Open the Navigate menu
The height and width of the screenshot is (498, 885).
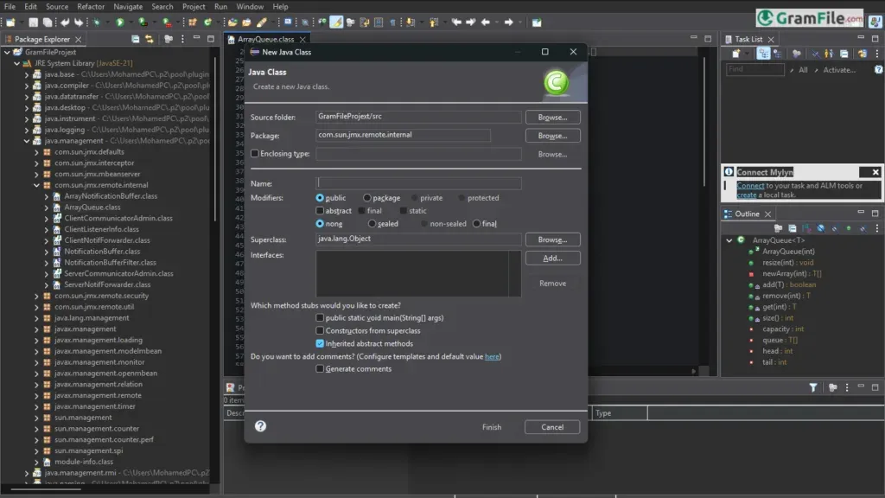coord(128,7)
